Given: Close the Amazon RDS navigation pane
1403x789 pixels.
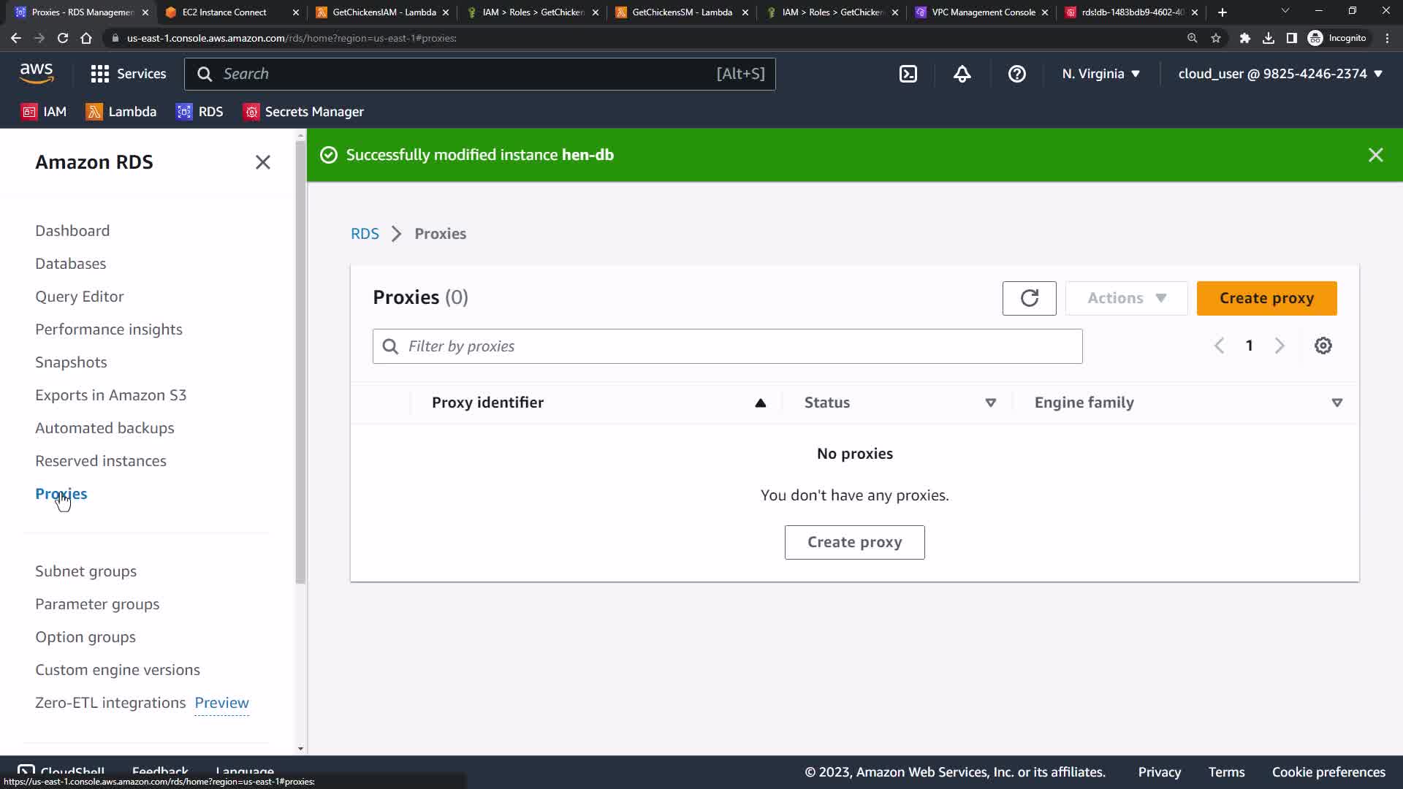Looking at the screenshot, I should coord(262,162).
